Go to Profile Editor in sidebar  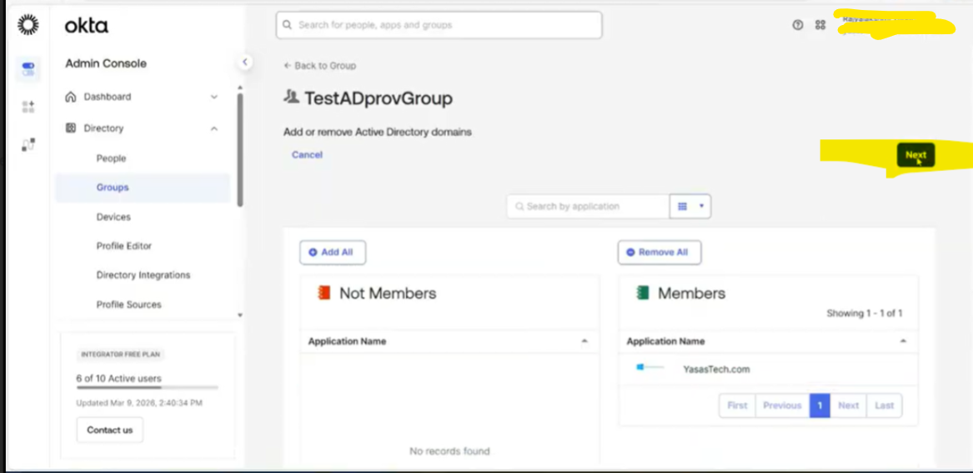coord(124,246)
